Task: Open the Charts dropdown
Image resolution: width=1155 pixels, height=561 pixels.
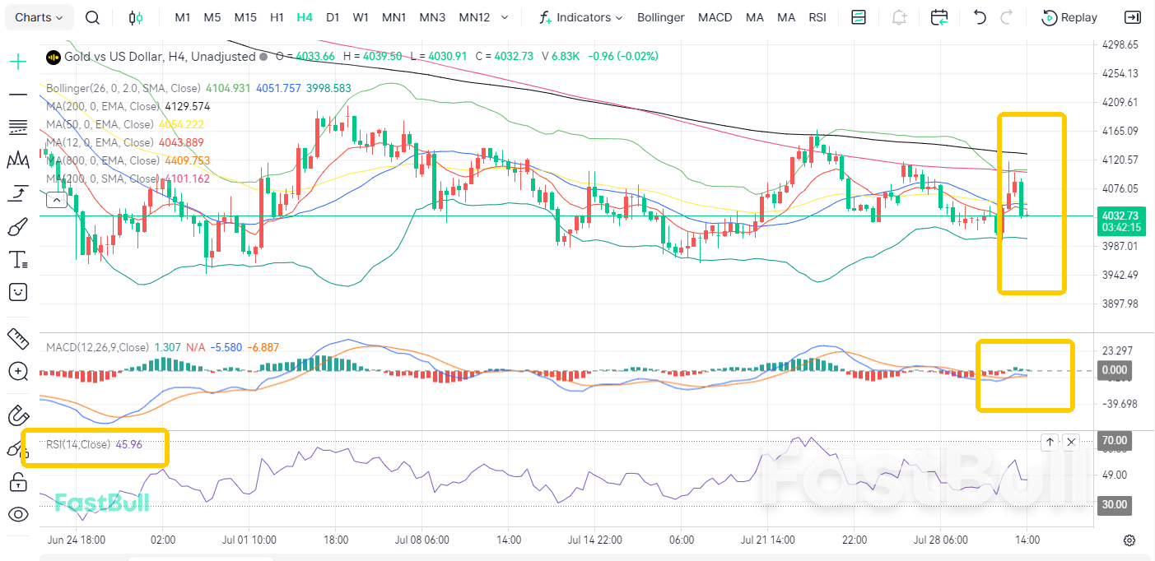Action: point(39,17)
